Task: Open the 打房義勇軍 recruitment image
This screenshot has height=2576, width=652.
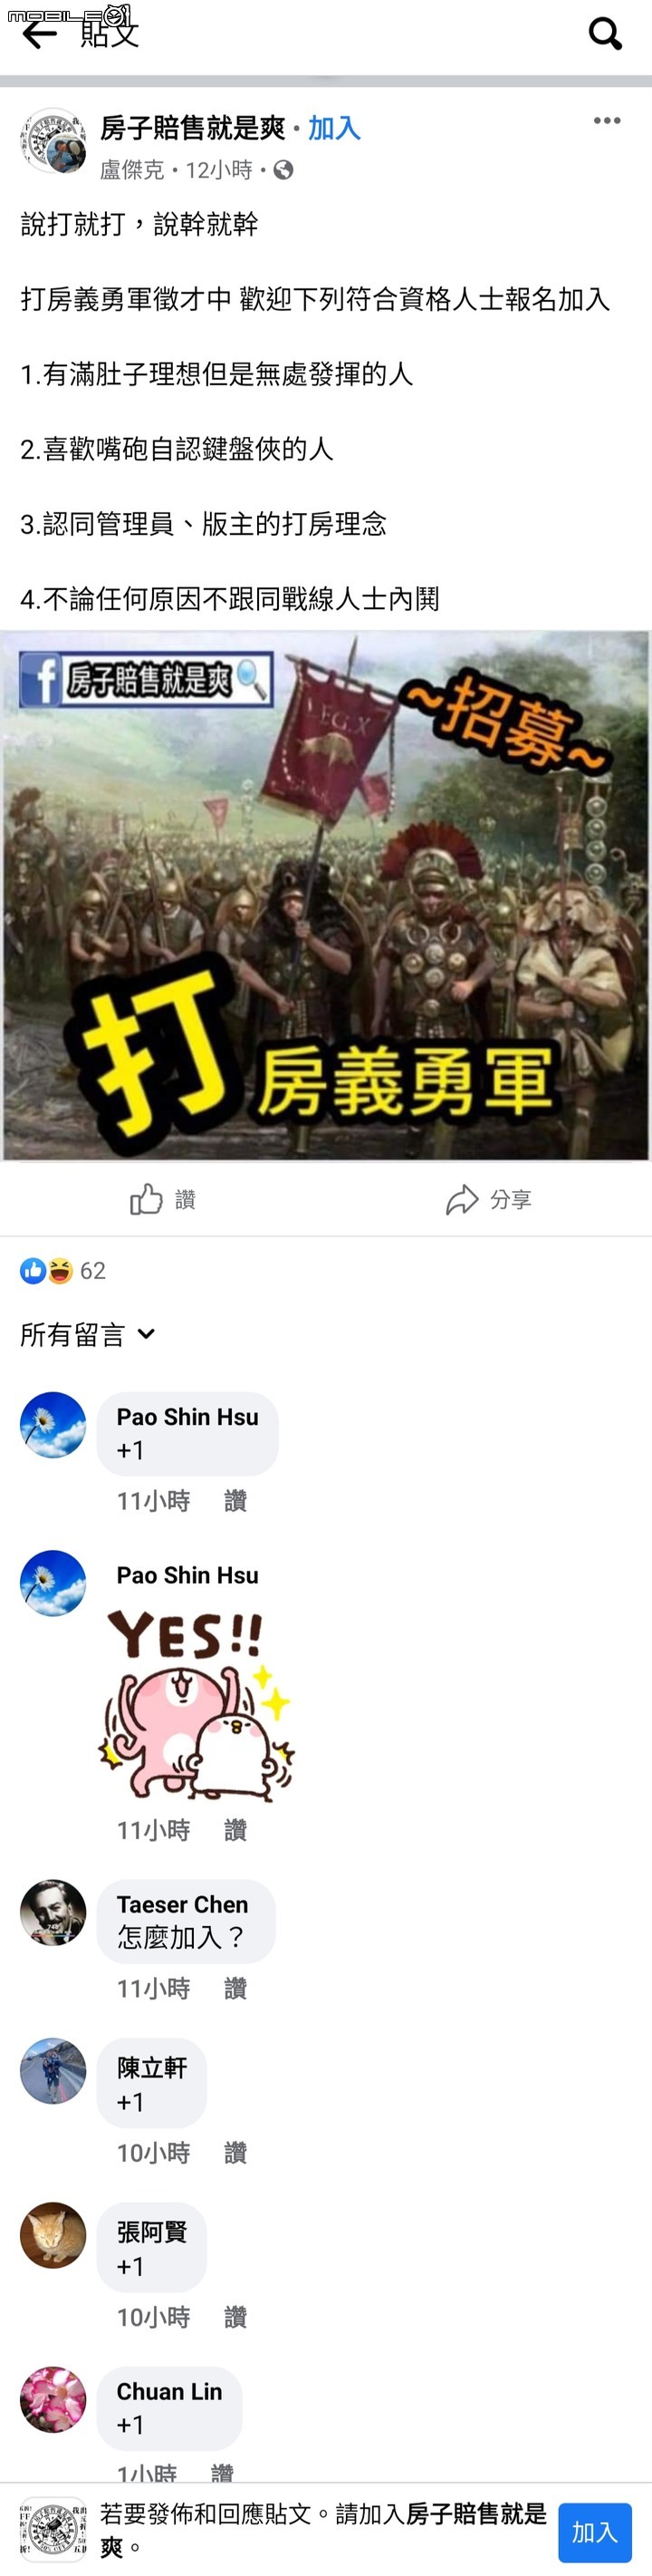Action: pyautogui.click(x=325, y=895)
